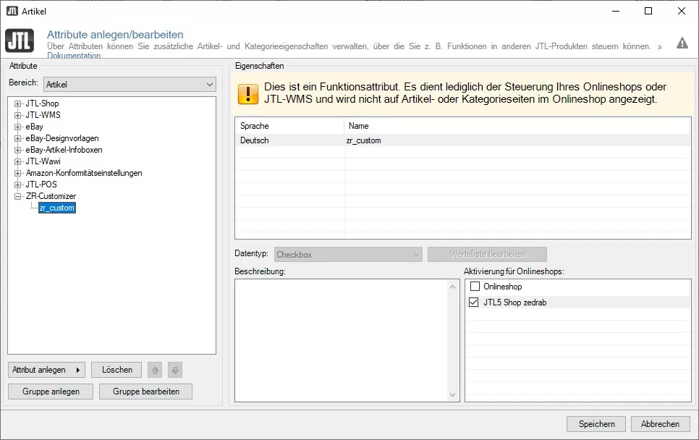The height and width of the screenshot is (440, 699).
Task: Click the Speichern button
Action: tap(596, 424)
